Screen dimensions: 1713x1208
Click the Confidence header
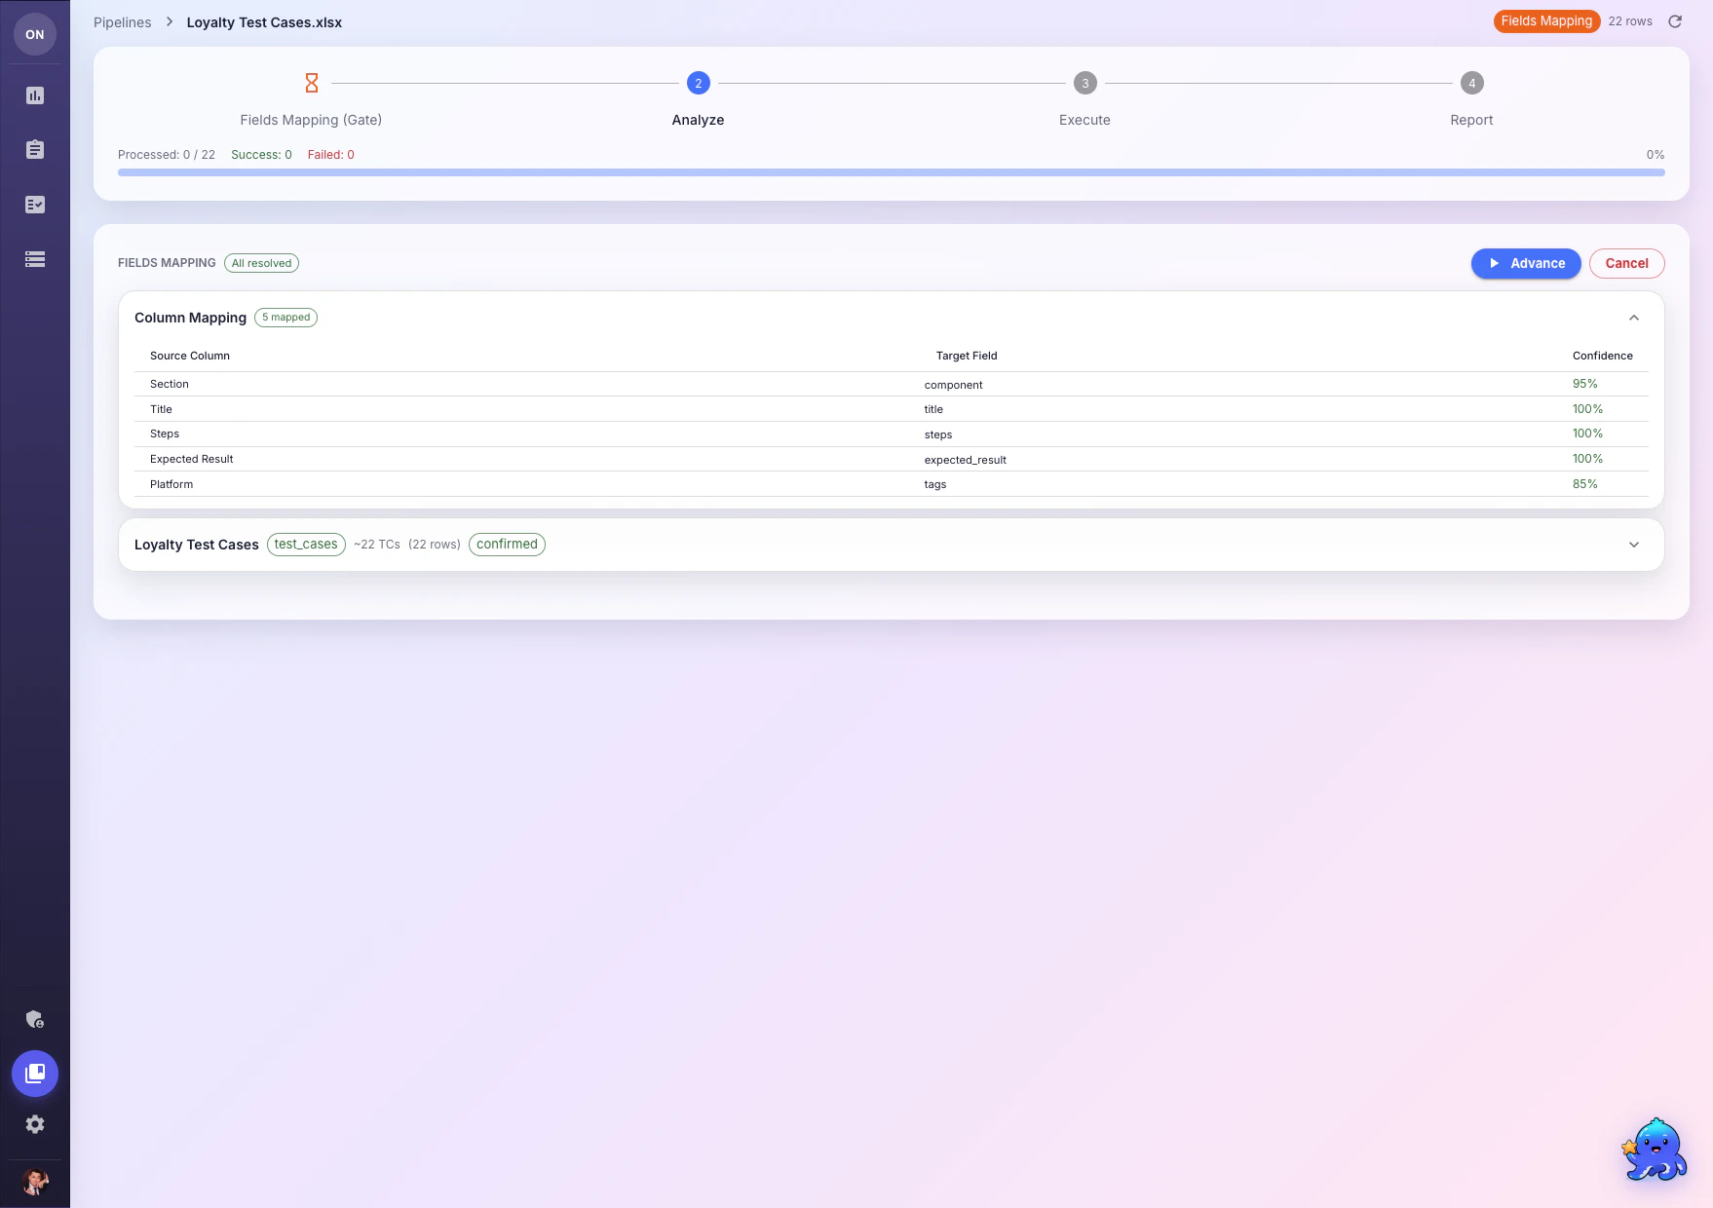[x=1603, y=356]
